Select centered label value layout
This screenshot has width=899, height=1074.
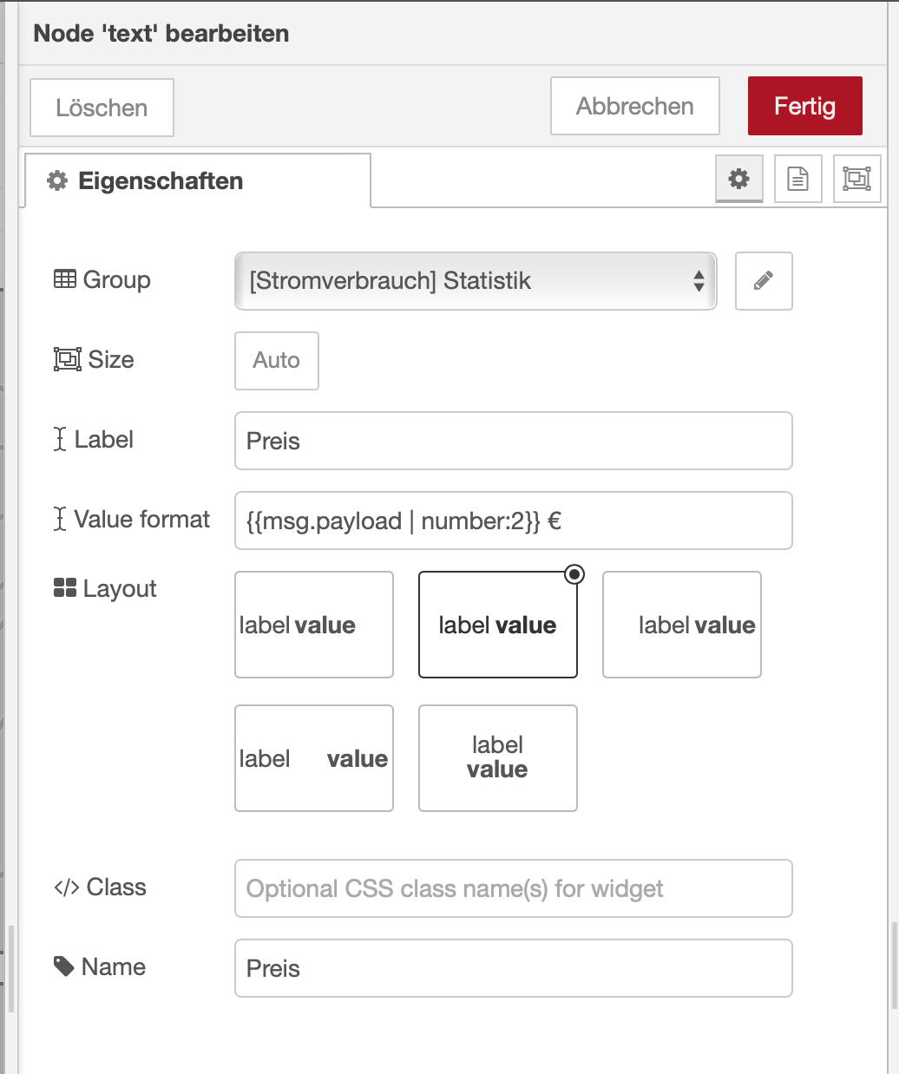[497, 625]
